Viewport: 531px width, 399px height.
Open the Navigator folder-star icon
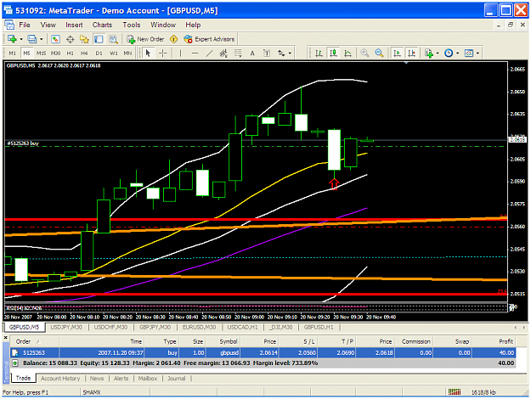[x=84, y=39]
